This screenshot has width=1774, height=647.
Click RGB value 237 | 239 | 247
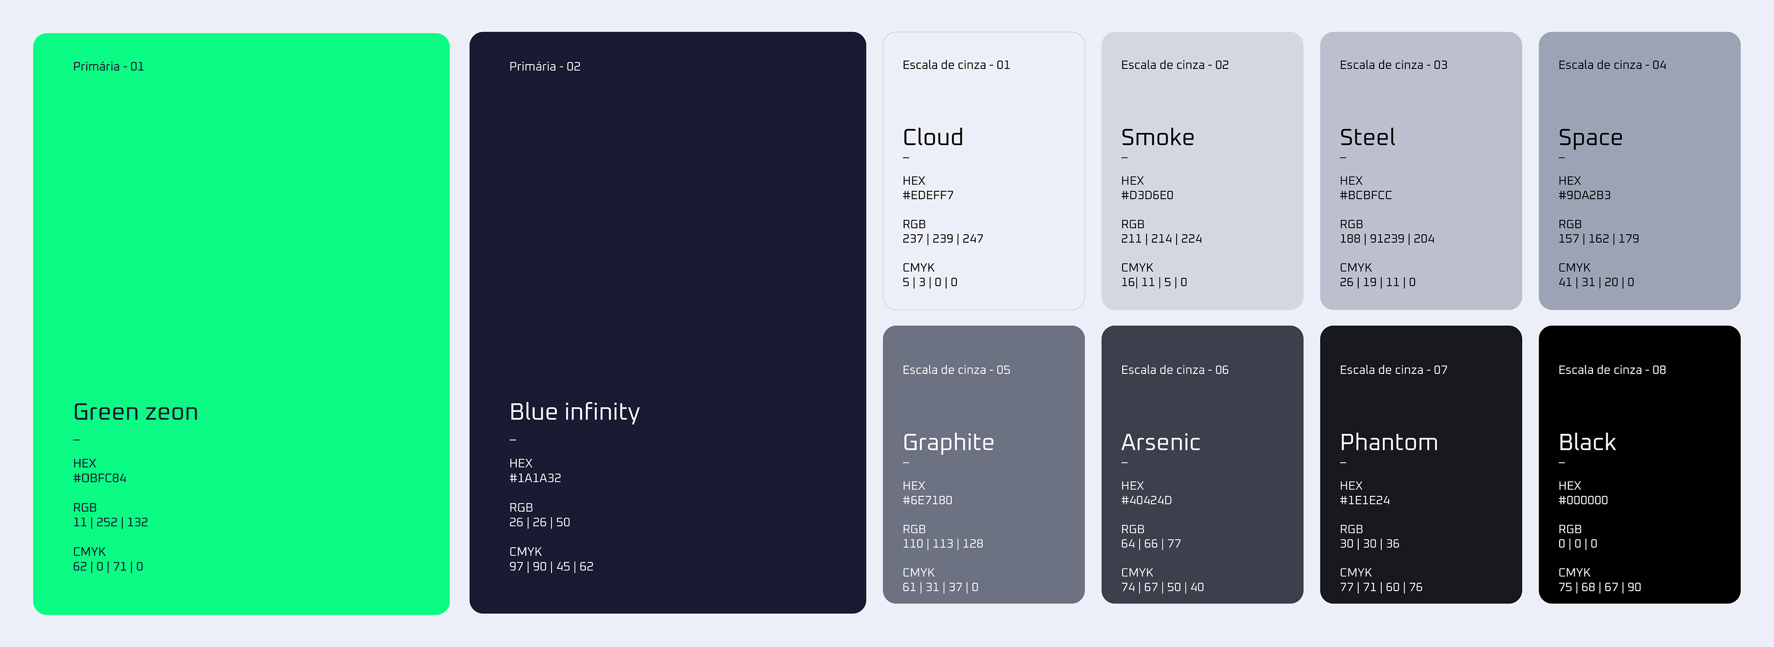[x=943, y=238]
